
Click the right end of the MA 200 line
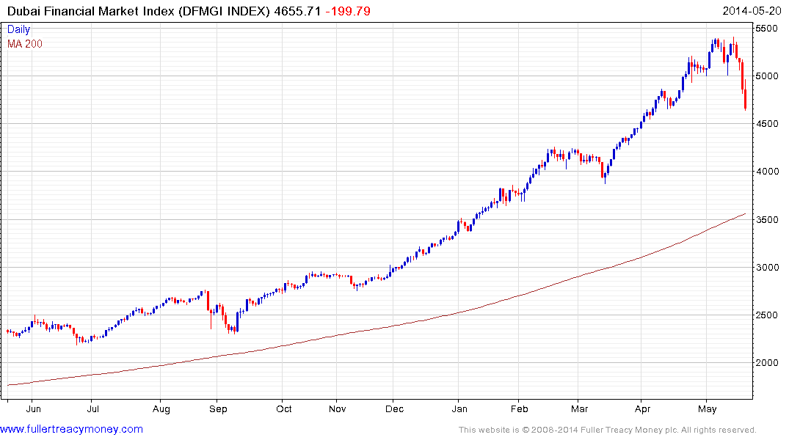745,213
